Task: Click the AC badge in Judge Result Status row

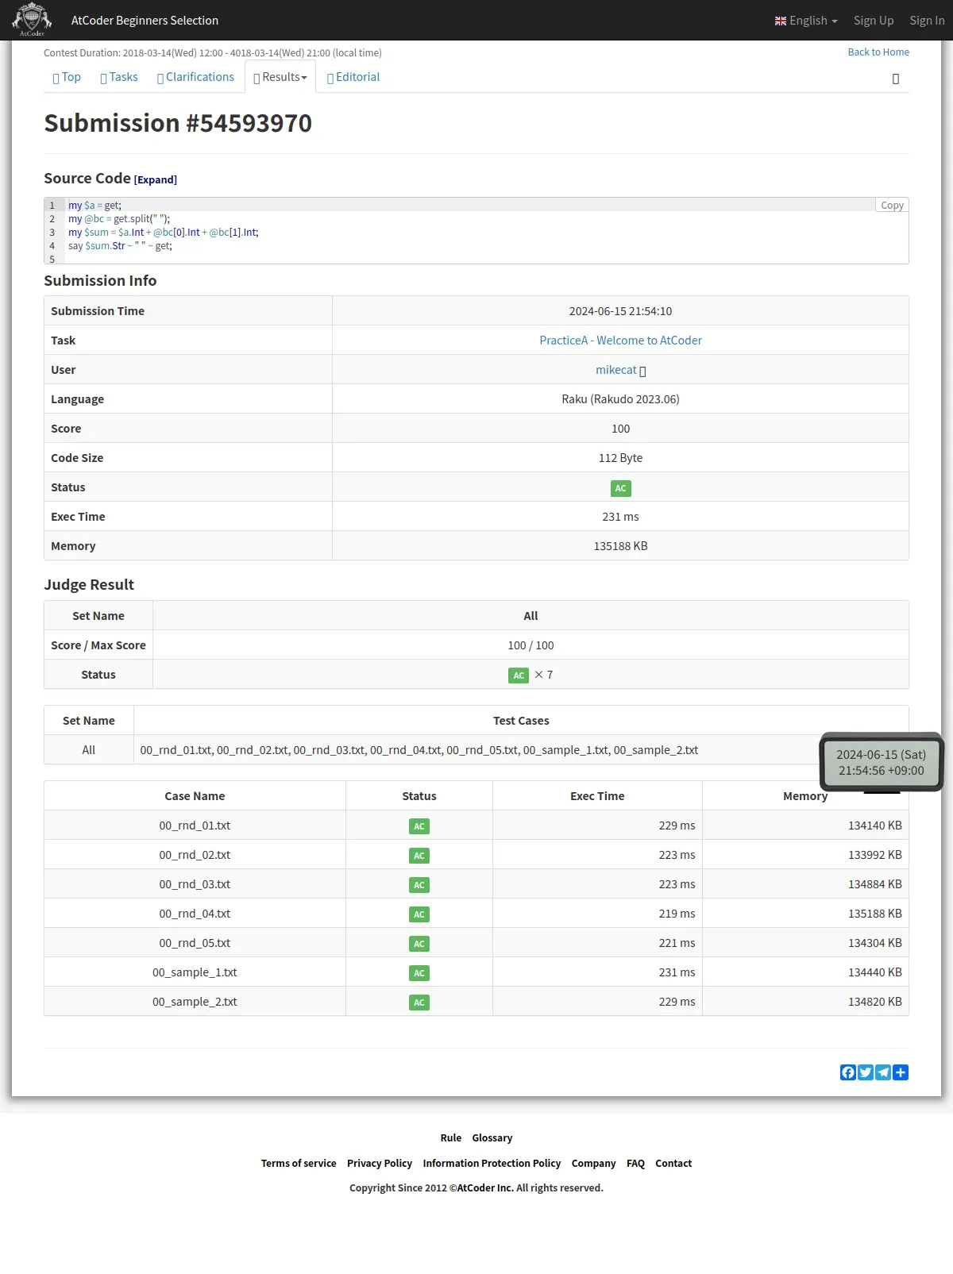Action: [519, 675]
